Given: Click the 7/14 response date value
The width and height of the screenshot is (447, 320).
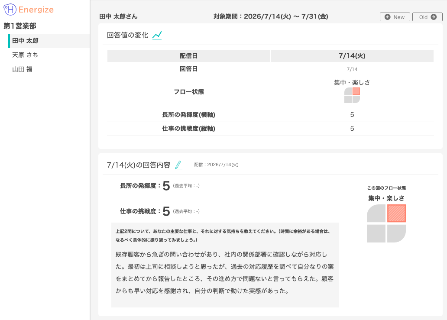Looking at the screenshot, I should coord(352,69).
